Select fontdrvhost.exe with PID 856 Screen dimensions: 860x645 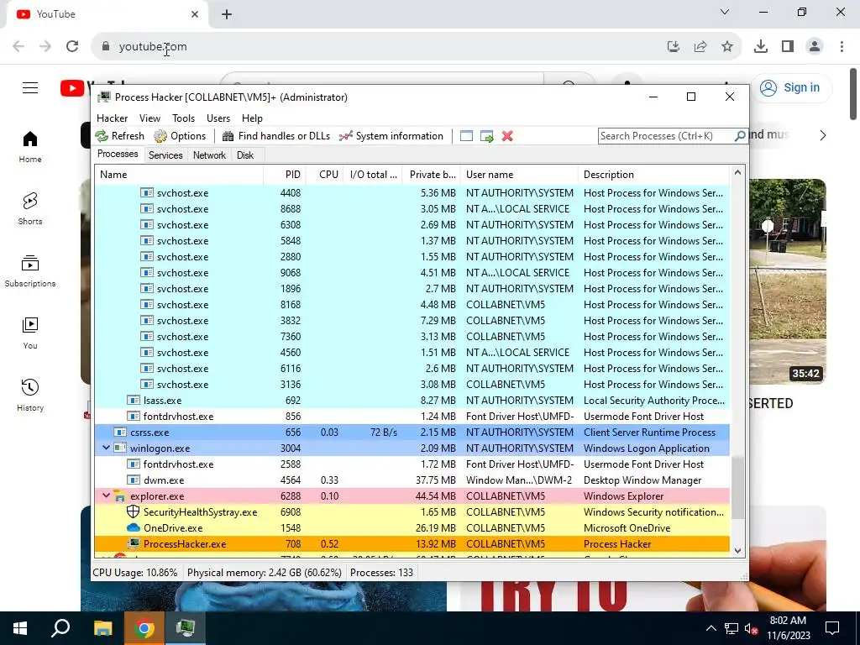coord(412,417)
